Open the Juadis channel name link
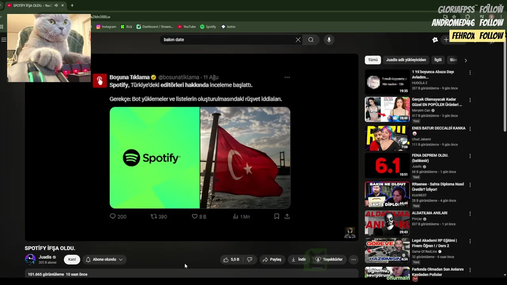507x285 pixels. (x=45, y=257)
